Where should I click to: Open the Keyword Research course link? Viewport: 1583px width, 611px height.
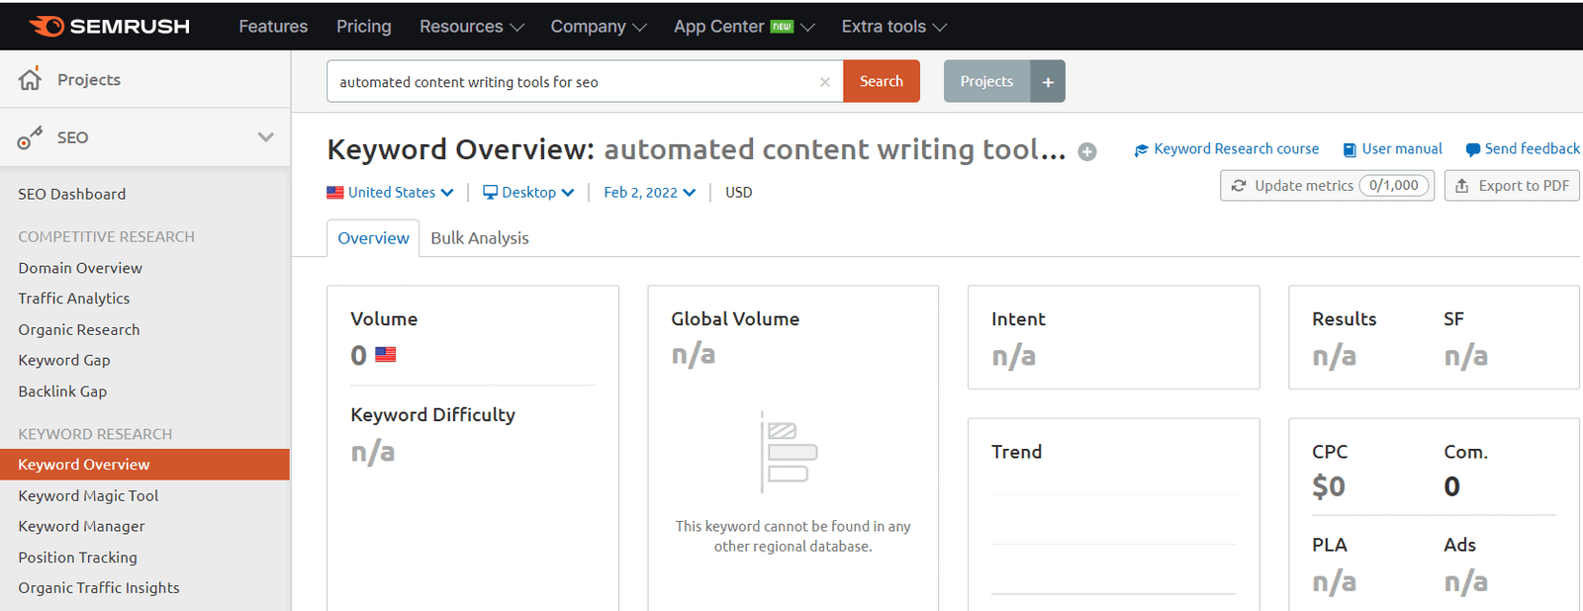point(1227,149)
